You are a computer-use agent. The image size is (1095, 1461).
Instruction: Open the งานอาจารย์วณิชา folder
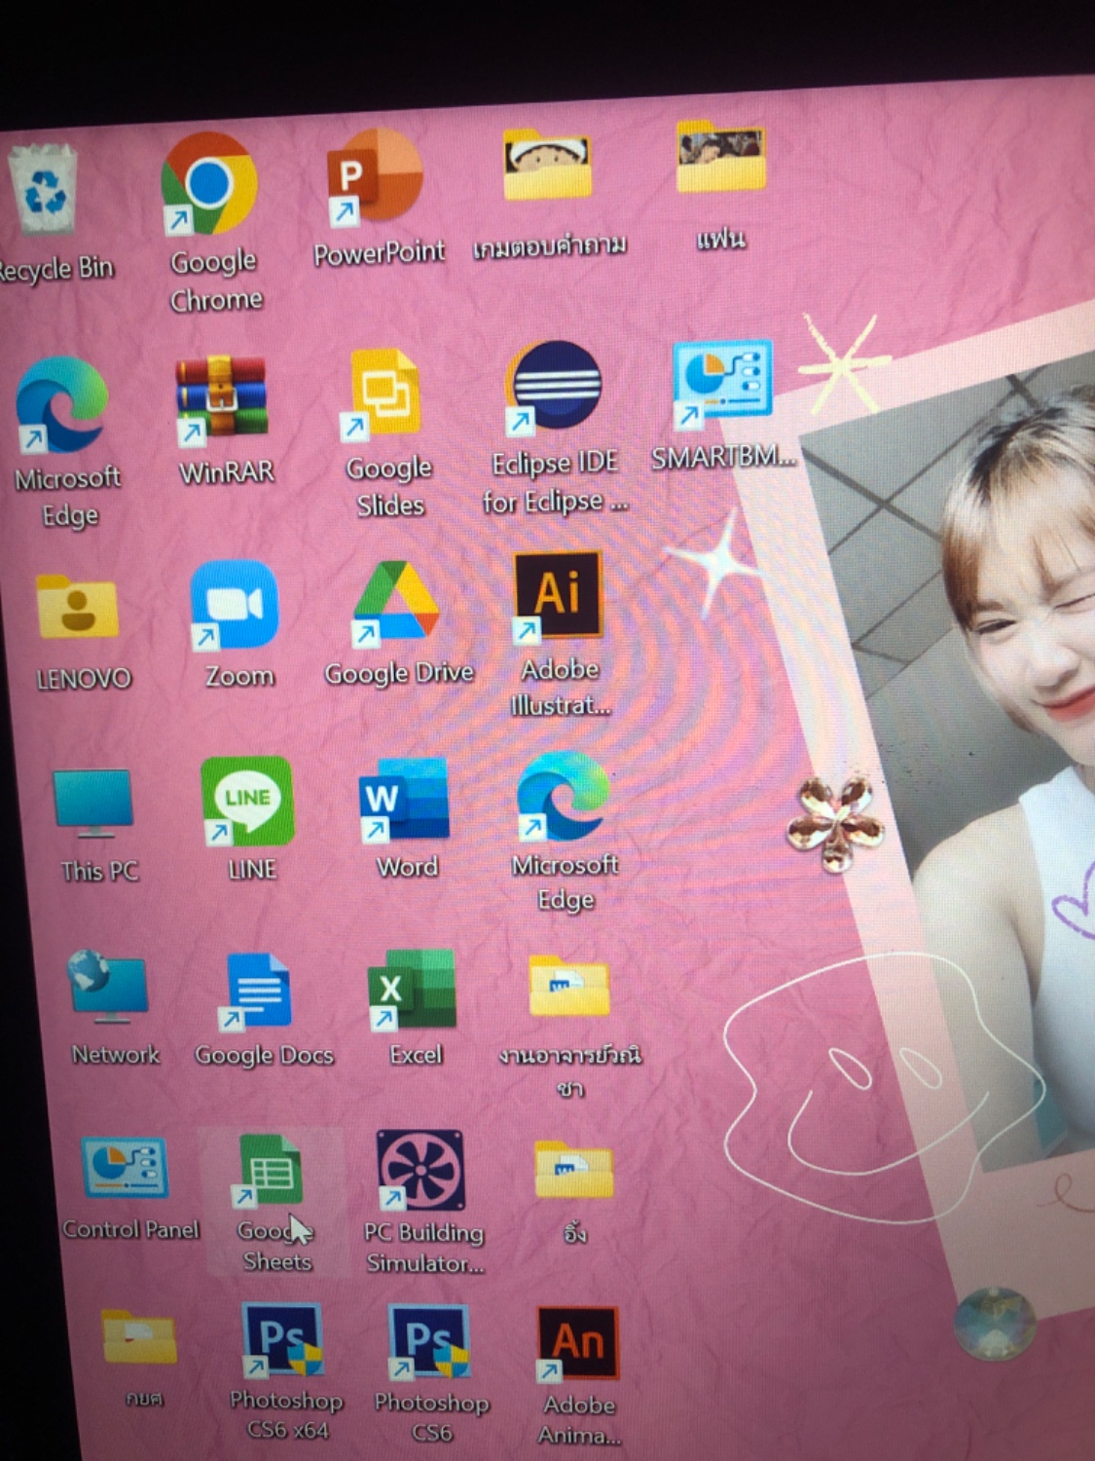tap(569, 987)
